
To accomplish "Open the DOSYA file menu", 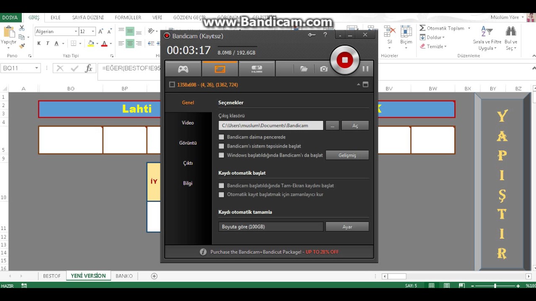I will pyautogui.click(x=10, y=18).
